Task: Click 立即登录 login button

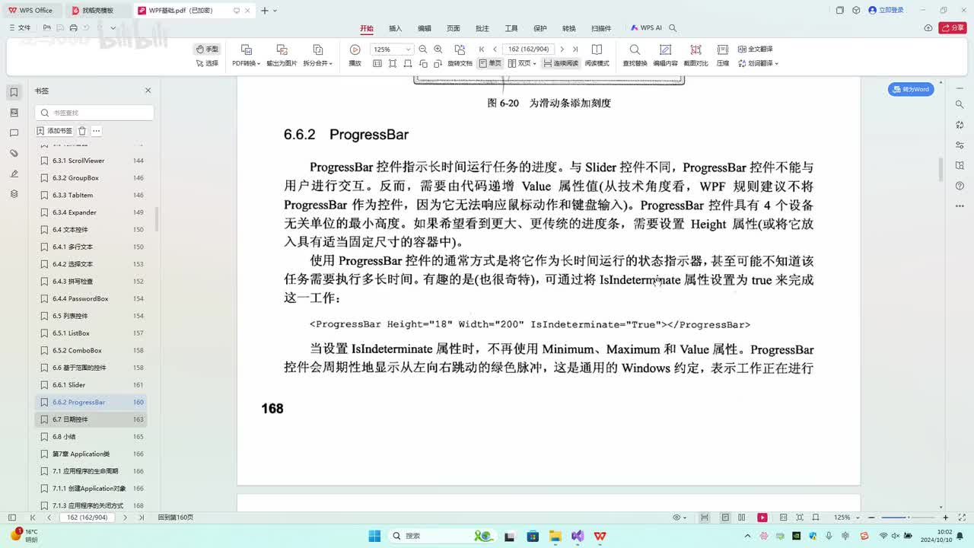Action: click(887, 10)
